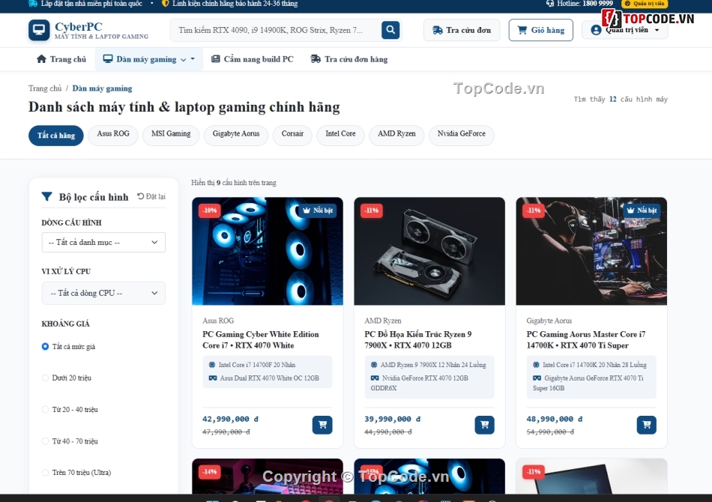
Task: Filter by MSI Gaming brand
Action: tap(171, 135)
